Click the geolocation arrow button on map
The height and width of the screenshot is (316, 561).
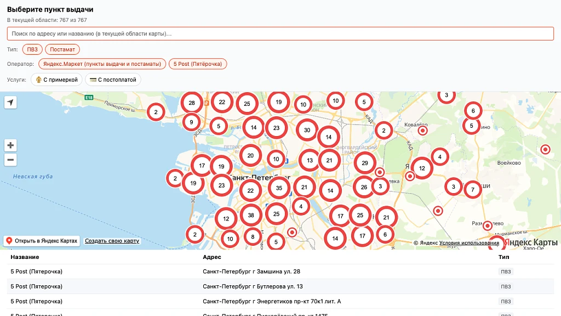10,103
